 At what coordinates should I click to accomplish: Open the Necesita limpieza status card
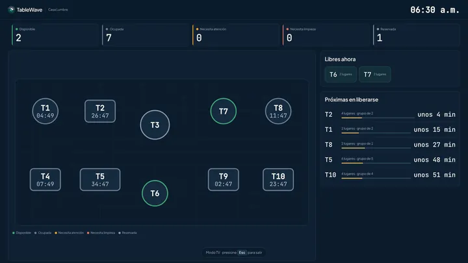[326, 35]
